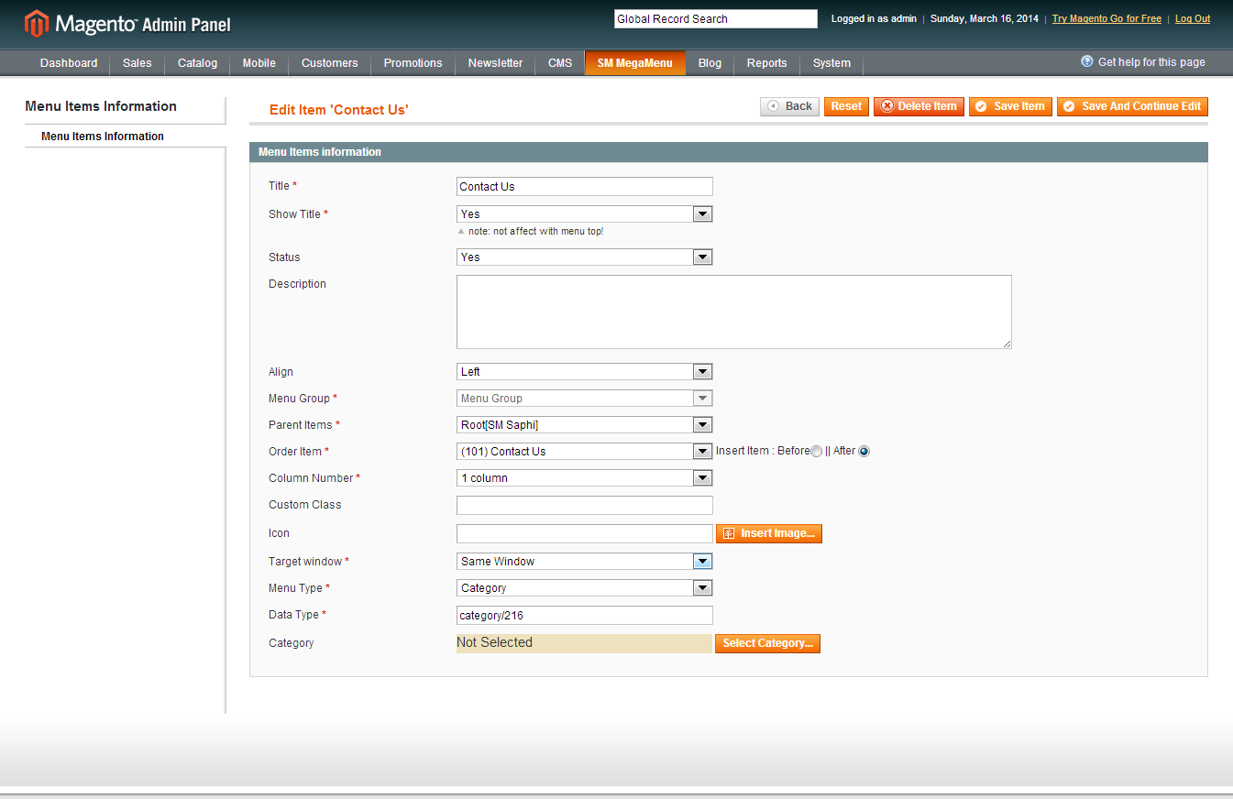
Task: Click into the Description text area
Action: pyautogui.click(x=734, y=312)
